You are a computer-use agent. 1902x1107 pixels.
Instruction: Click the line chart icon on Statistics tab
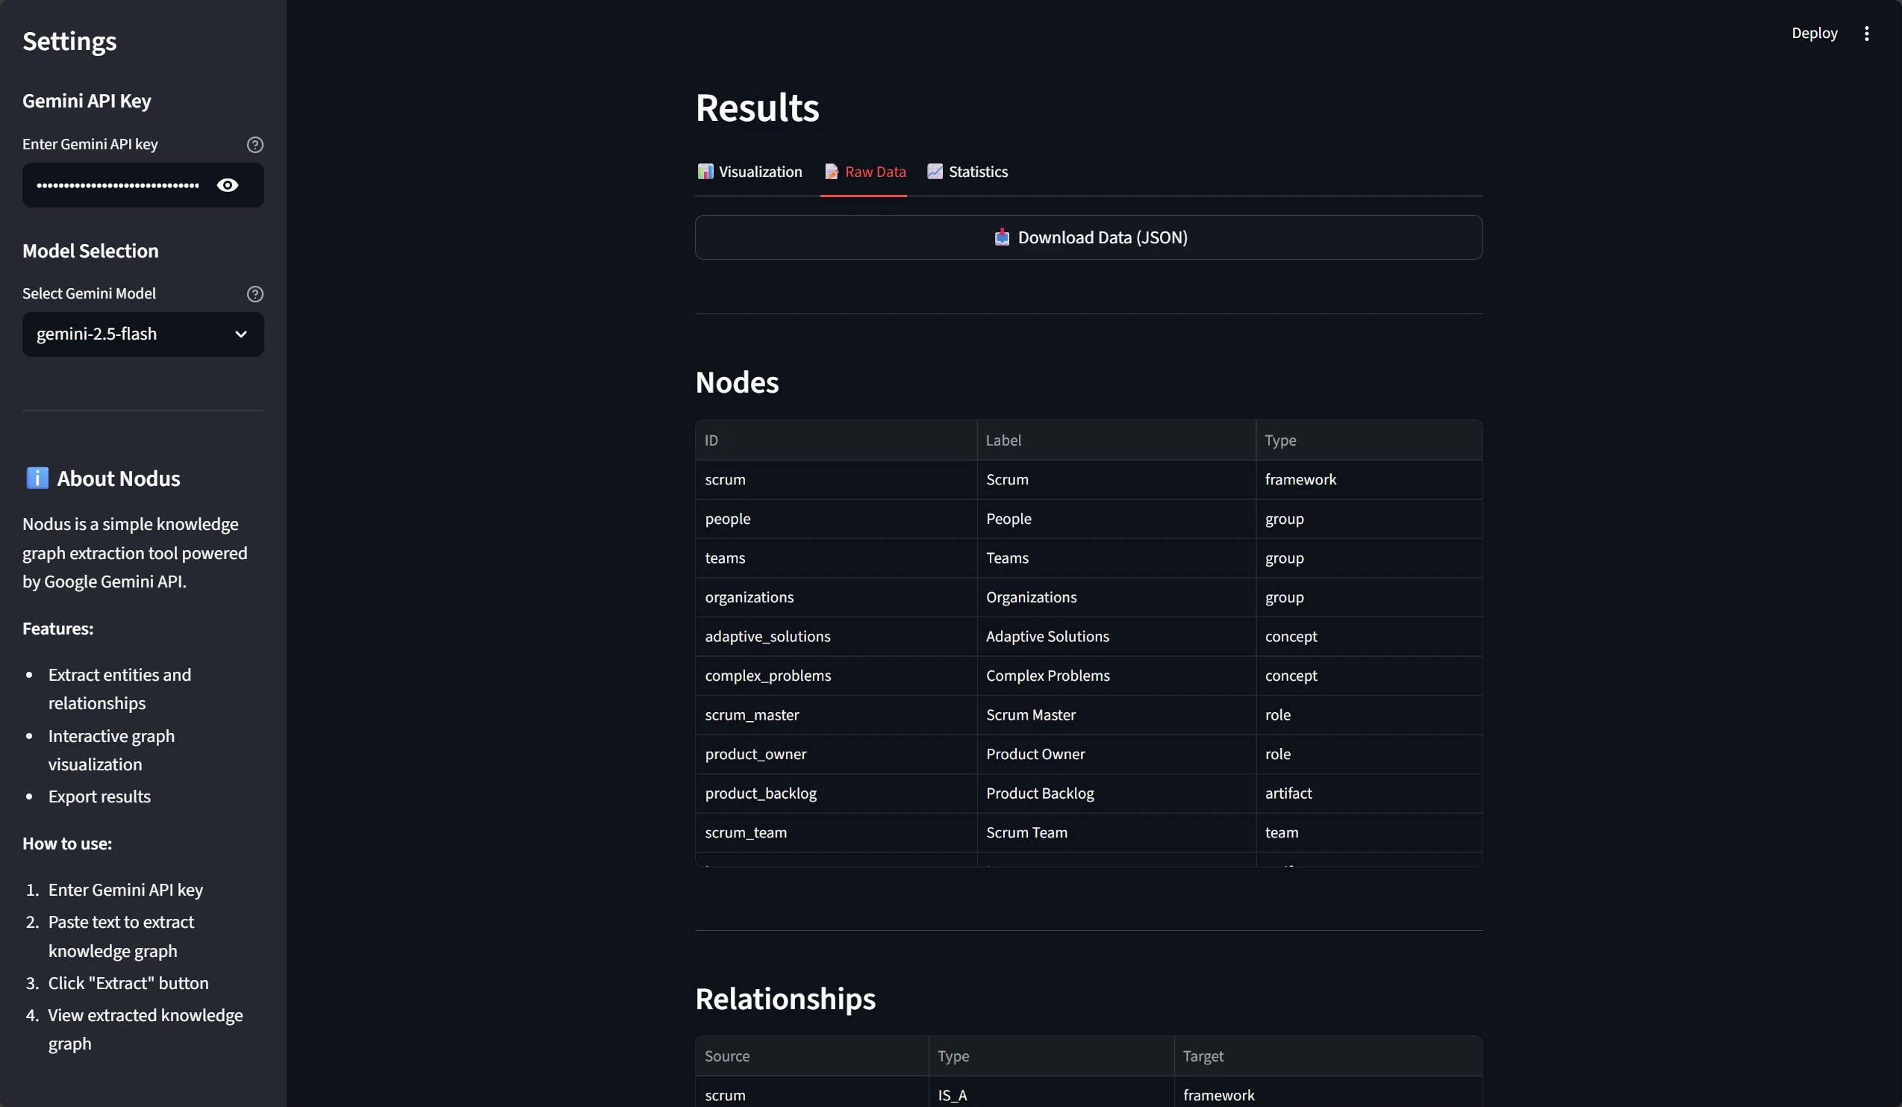(935, 172)
